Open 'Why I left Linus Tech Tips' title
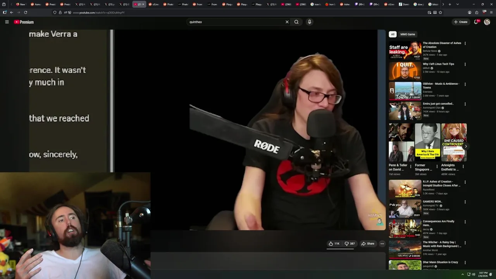The image size is (496, 279). tap(438, 64)
